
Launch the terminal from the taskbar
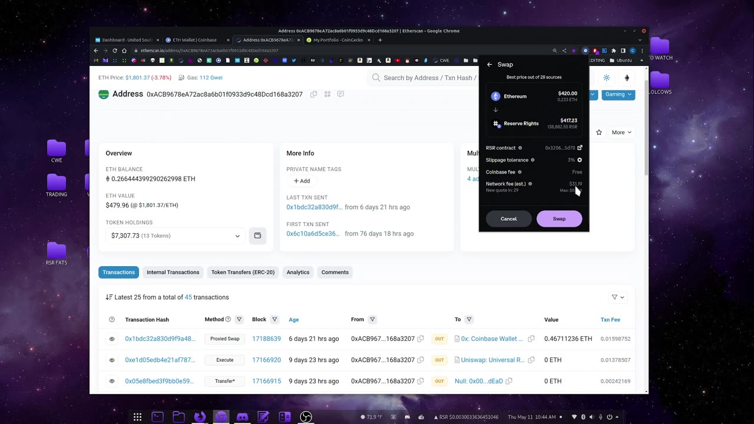[157, 417]
